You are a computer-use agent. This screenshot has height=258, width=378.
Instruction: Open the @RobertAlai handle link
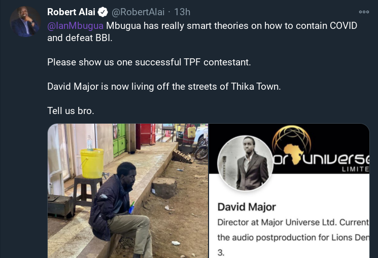point(138,12)
